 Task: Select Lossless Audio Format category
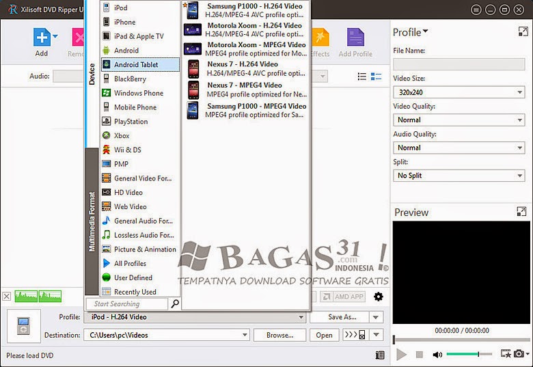pos(140,235)
